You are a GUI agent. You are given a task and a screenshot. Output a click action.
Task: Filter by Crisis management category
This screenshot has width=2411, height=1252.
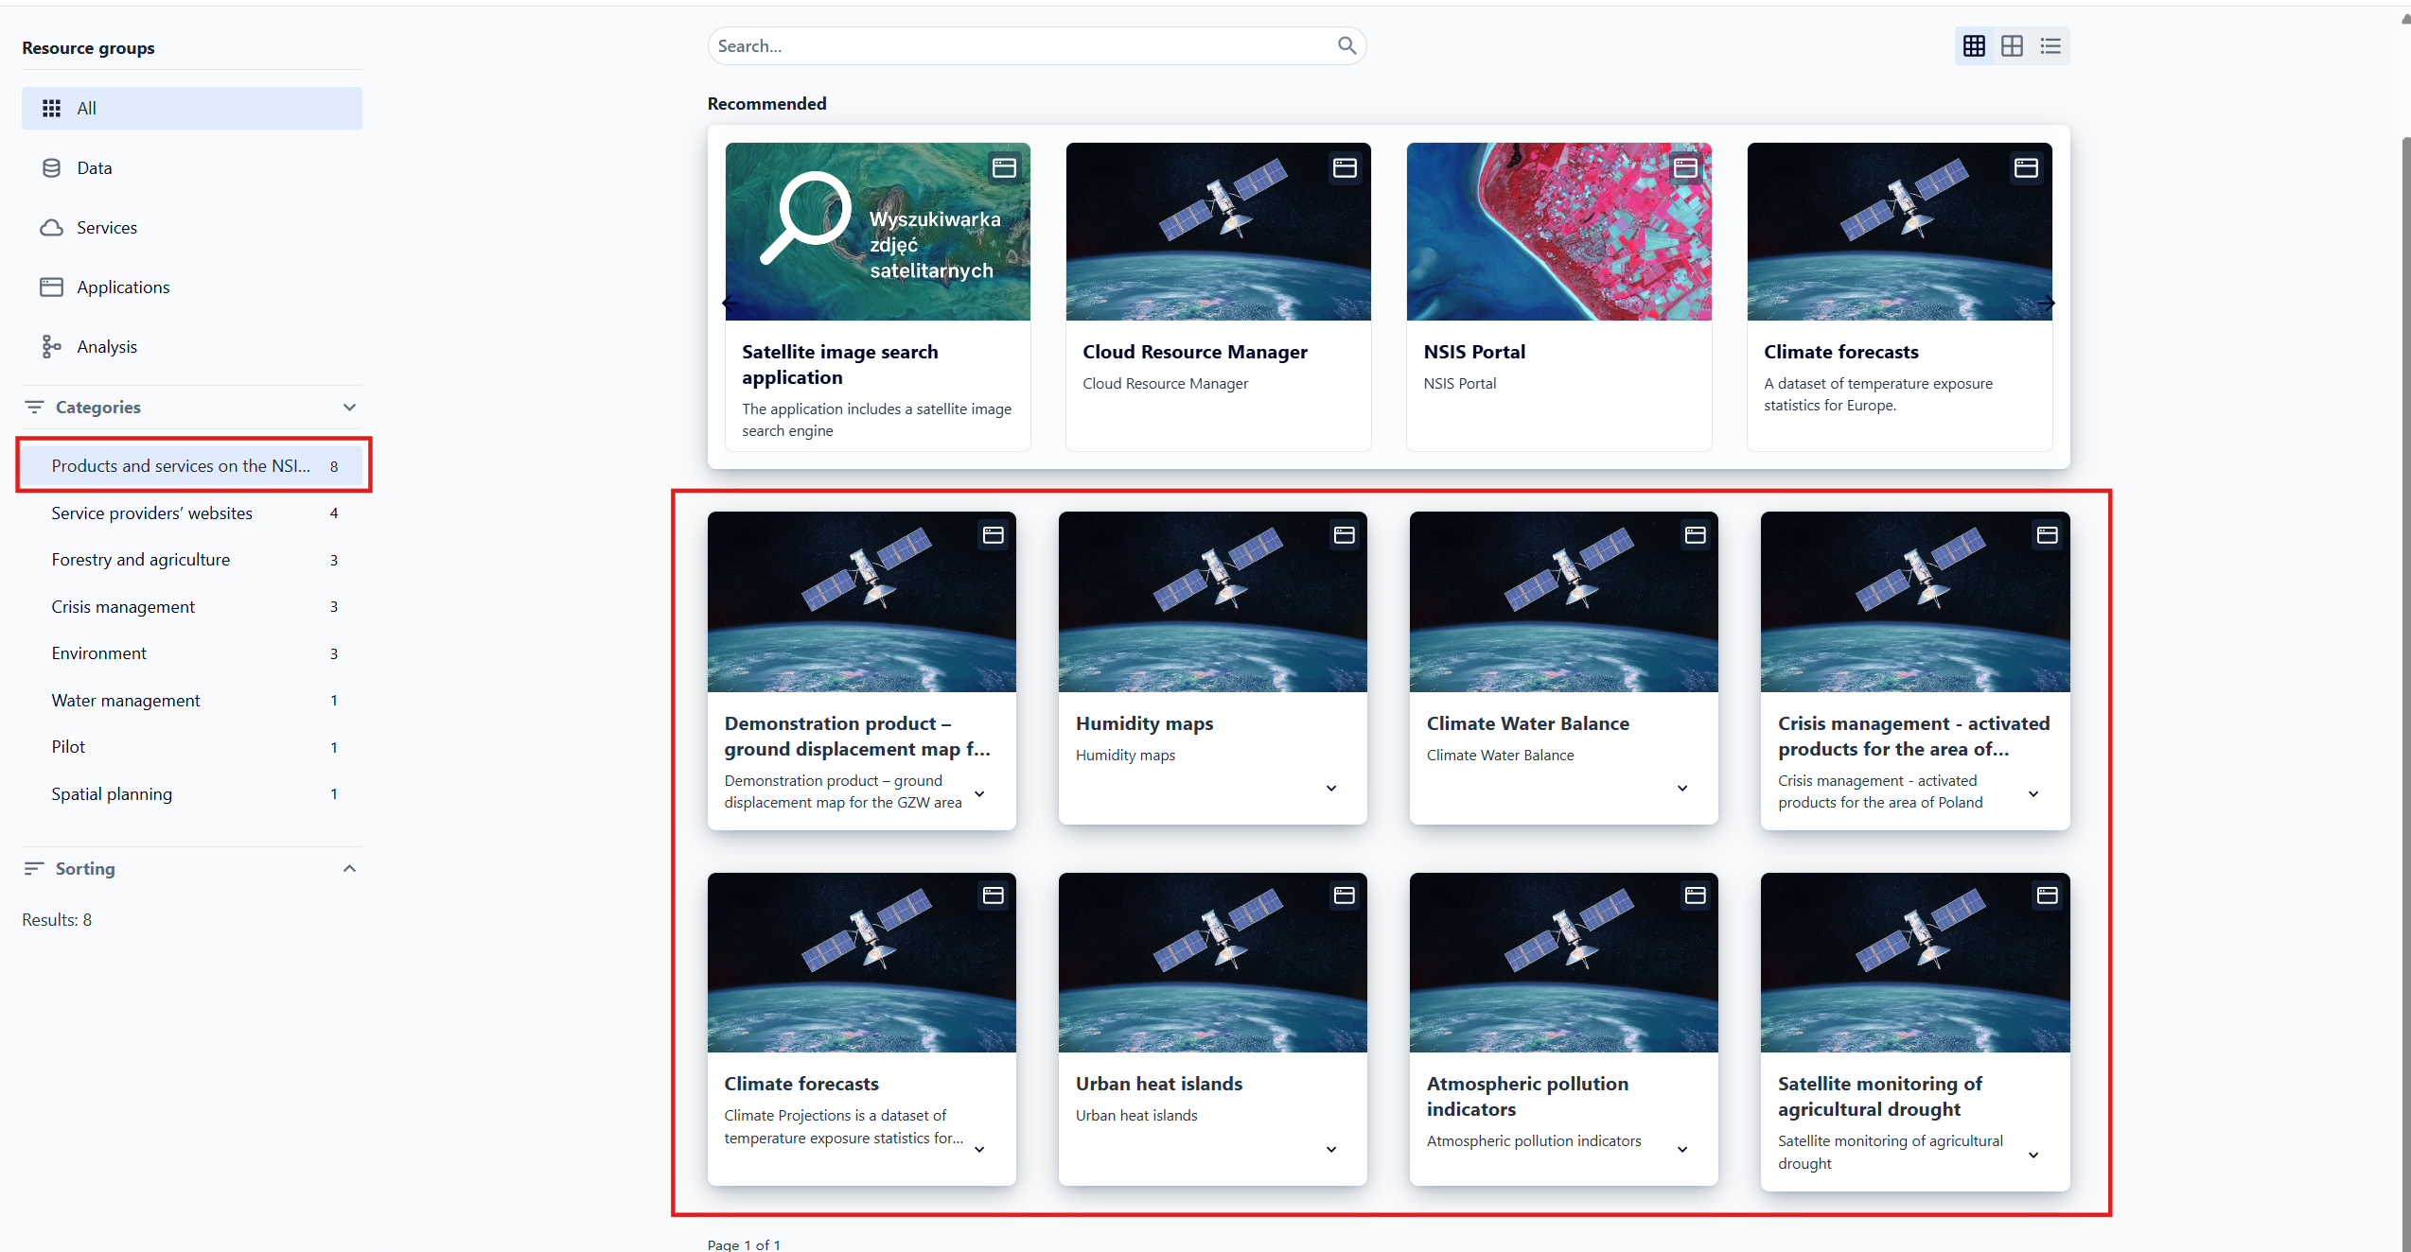(191, 606)
